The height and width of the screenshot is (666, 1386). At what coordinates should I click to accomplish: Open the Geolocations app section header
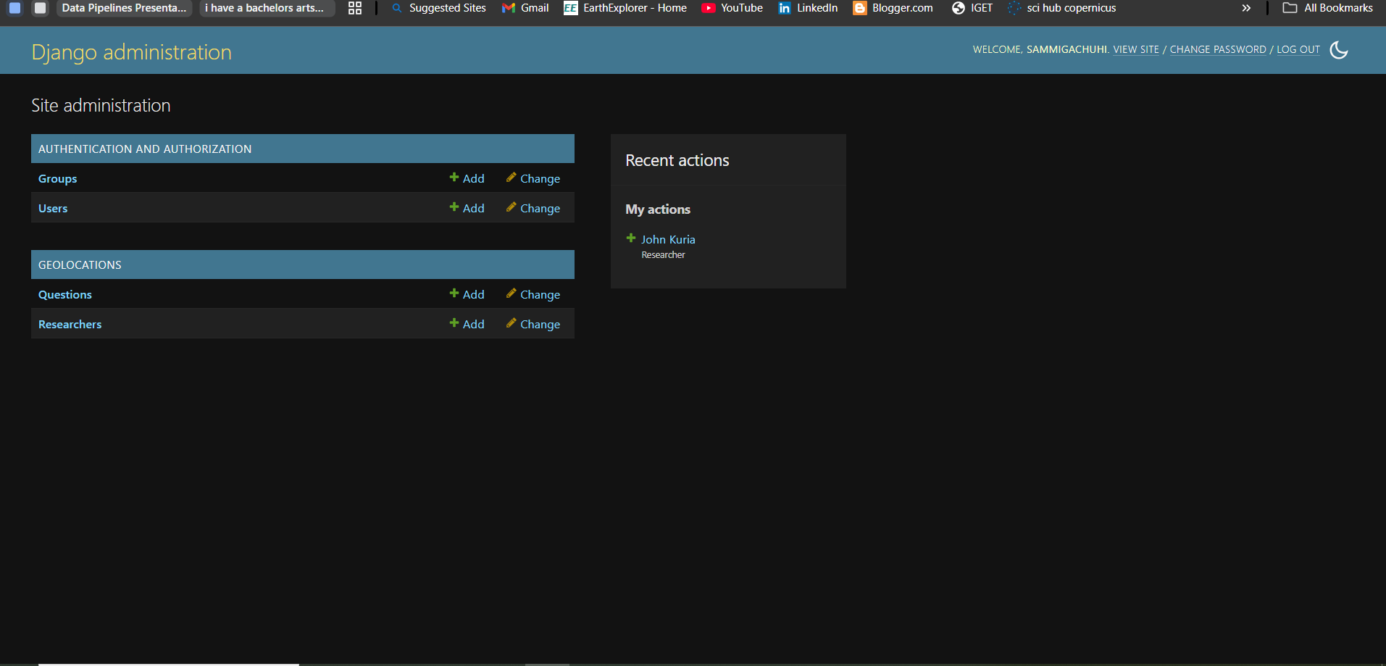pos(80,265)
